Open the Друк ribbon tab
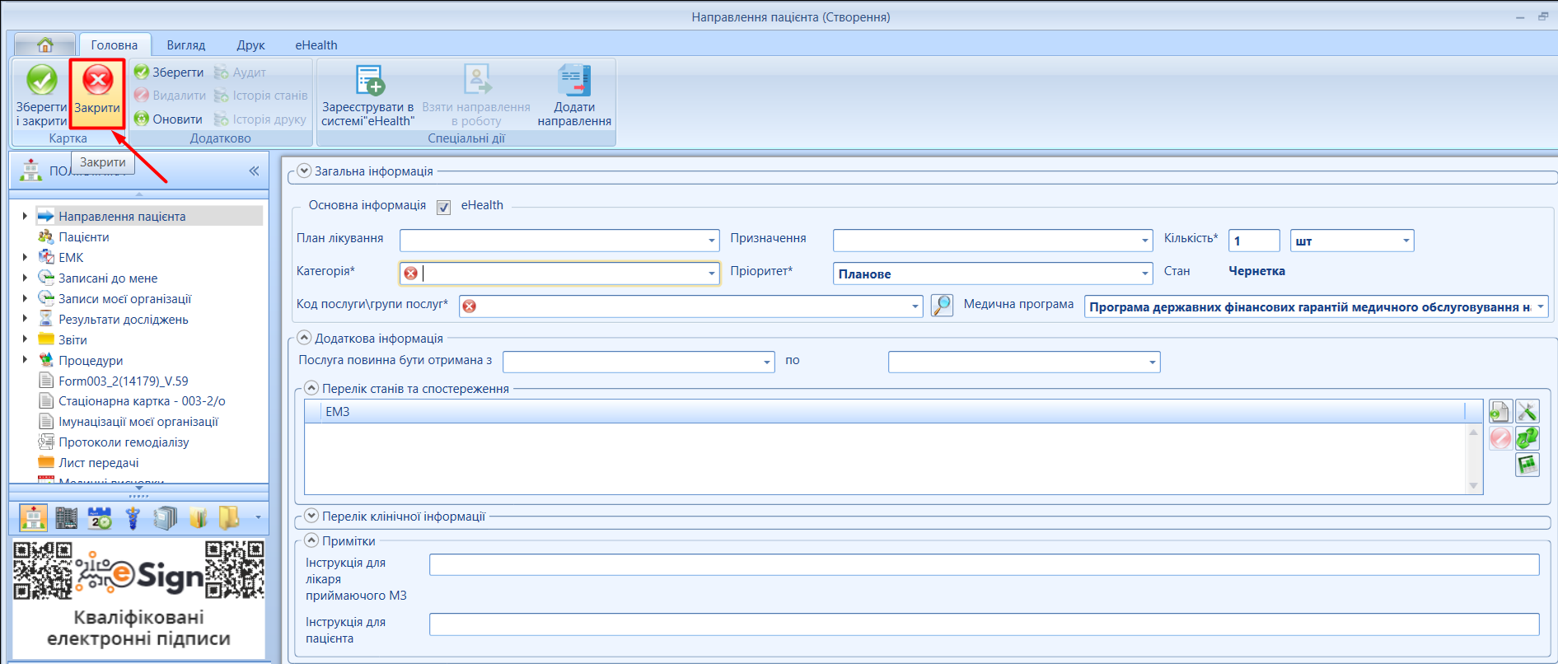 pos(250,45)
